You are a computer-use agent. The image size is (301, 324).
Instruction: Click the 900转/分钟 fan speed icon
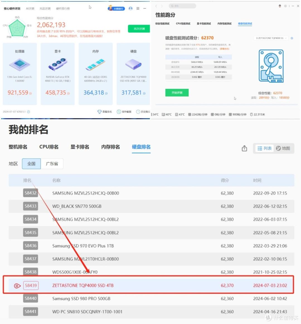(x=230, y=115)
